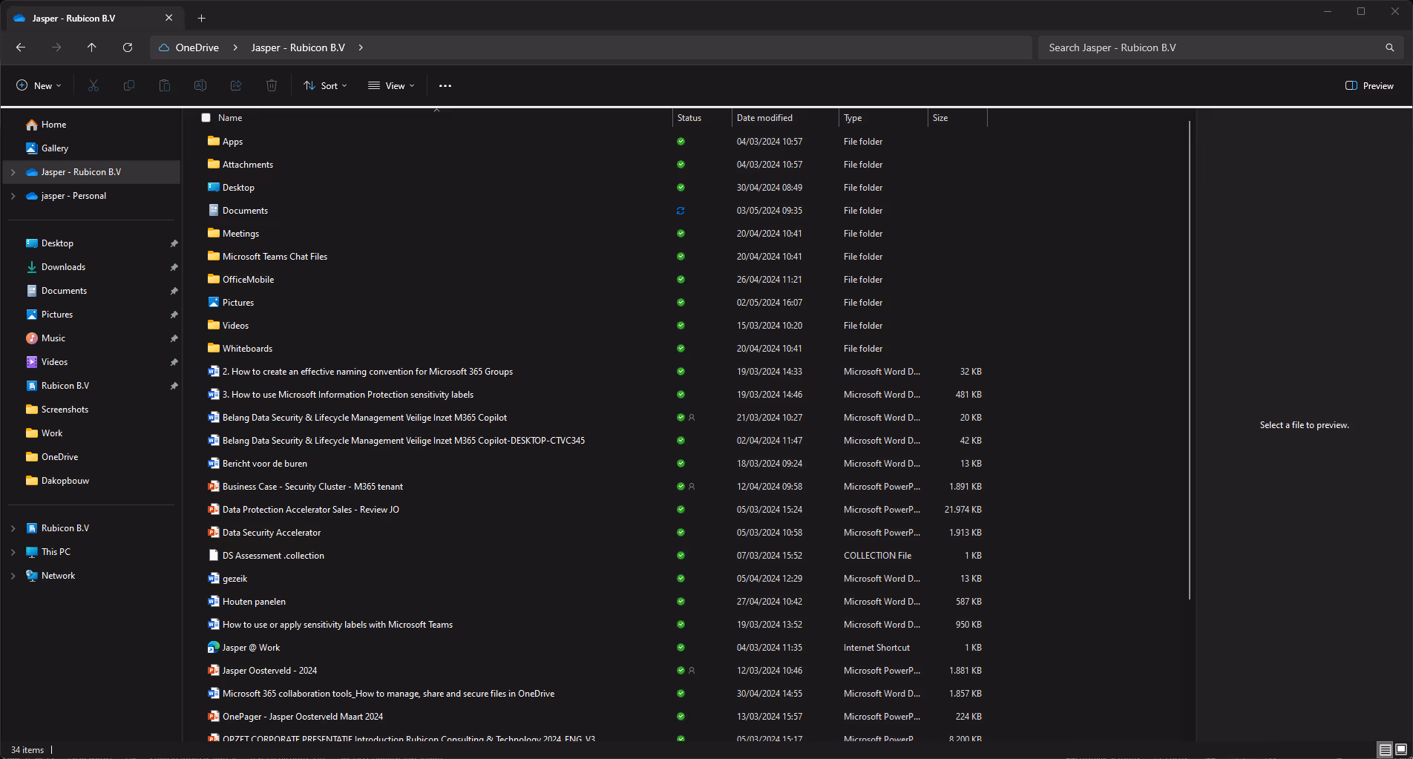The image size is (1413, 759).
Task: Click the New button
Action: (x=39, y=86)
